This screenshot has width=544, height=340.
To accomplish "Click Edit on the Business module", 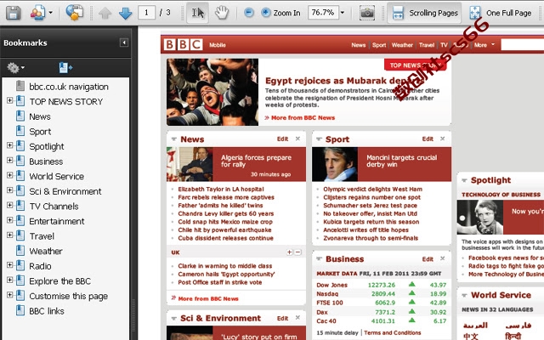I will 428,258.
